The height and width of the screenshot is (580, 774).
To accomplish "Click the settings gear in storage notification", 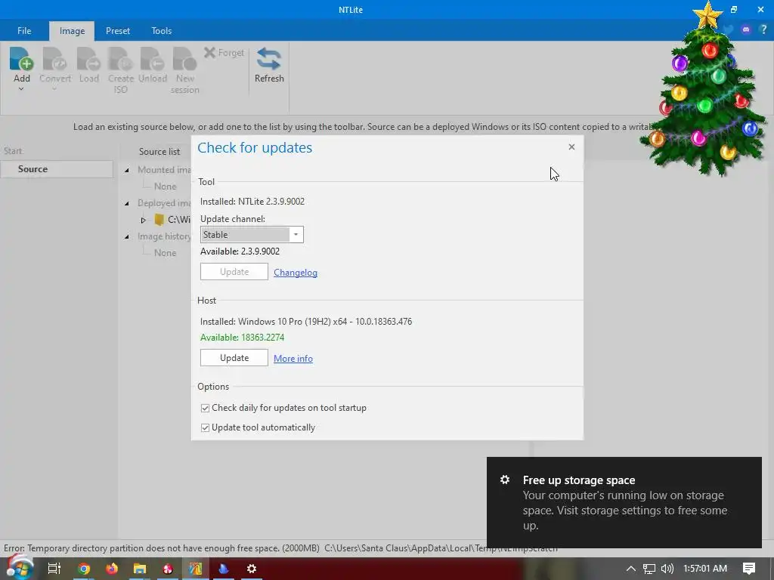I will pyautogui.click(x=504, y=480).
